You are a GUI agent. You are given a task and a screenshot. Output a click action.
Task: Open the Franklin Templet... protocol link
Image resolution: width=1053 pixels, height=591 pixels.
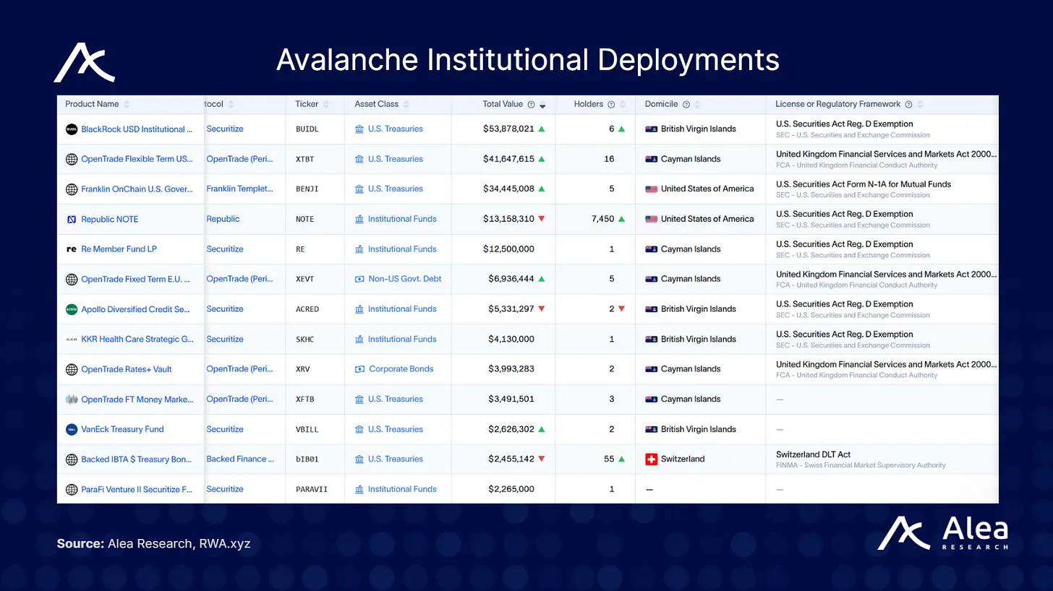click(x=240, y=189)
